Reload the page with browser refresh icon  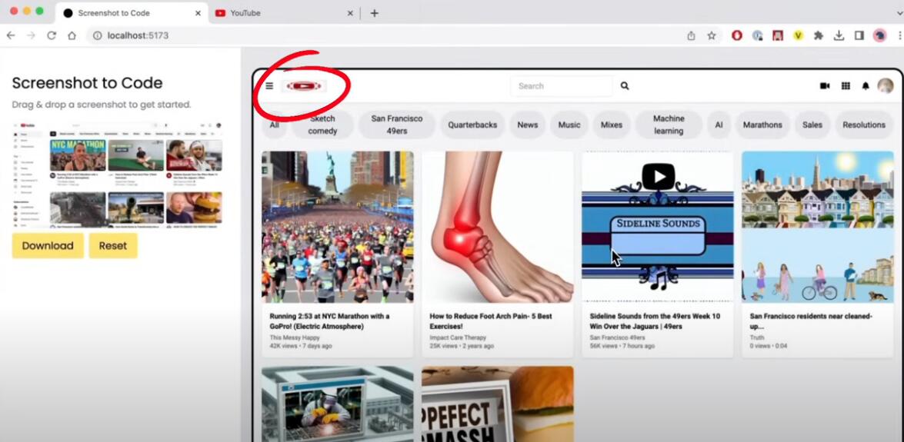click(x=52, y=35)
